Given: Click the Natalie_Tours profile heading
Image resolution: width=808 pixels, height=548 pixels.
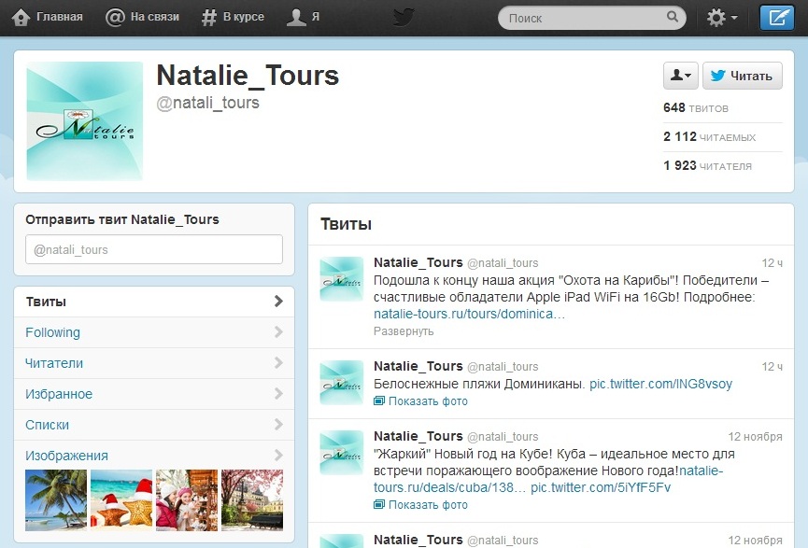Looking at the screenshot, I should tap(248, 76).
